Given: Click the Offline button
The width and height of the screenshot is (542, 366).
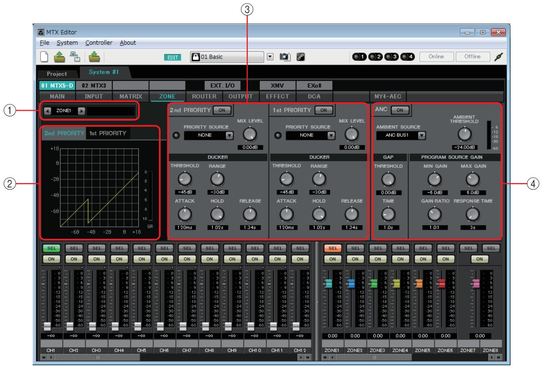Looking at the screenshot, I should (x=472, y=57).
